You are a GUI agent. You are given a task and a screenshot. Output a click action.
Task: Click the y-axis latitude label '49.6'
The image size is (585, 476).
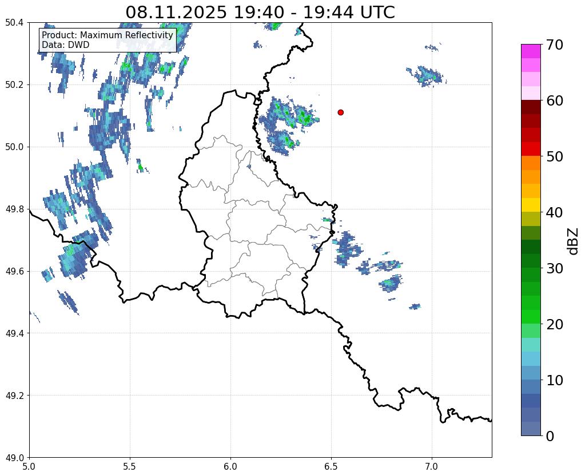14,271
